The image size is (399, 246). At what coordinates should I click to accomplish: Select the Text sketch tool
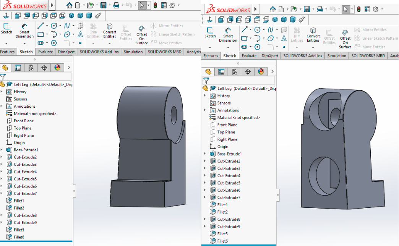81,34
